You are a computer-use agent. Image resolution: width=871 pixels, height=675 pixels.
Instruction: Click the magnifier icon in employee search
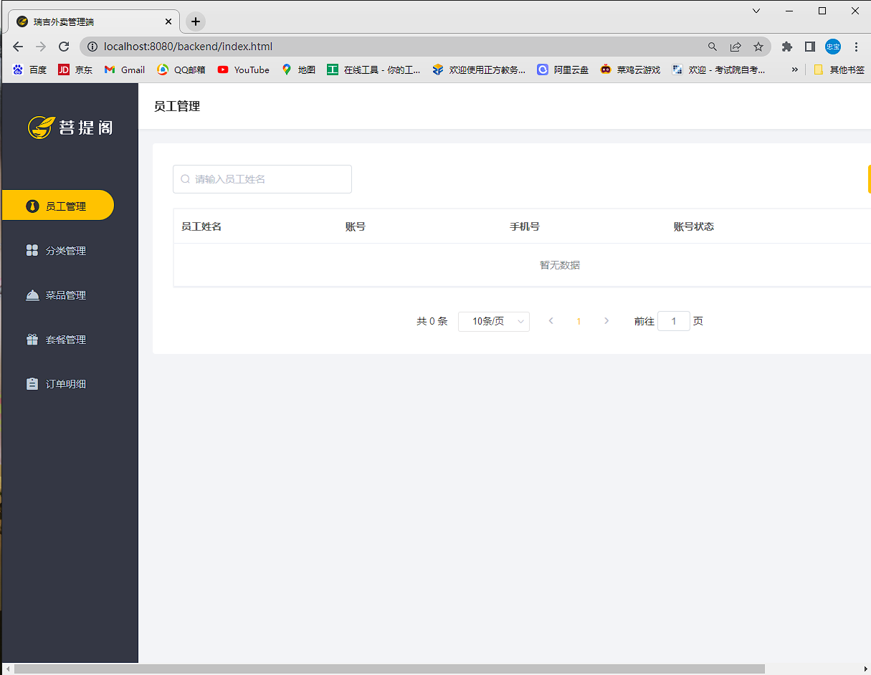tap(185, 179)
